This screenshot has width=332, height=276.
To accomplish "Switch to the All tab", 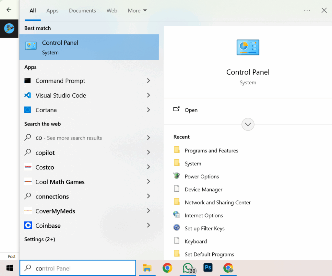I will [x=33, y=11].
